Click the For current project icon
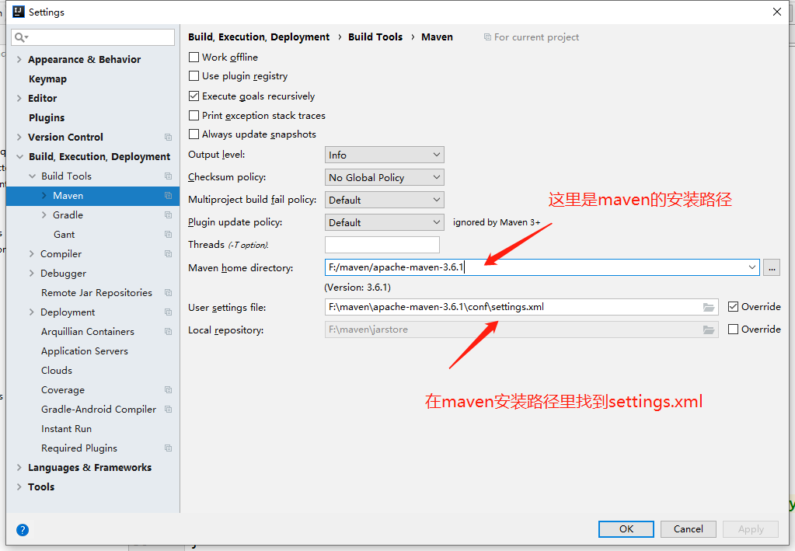The image size is (795, 551). coord(487,37)
